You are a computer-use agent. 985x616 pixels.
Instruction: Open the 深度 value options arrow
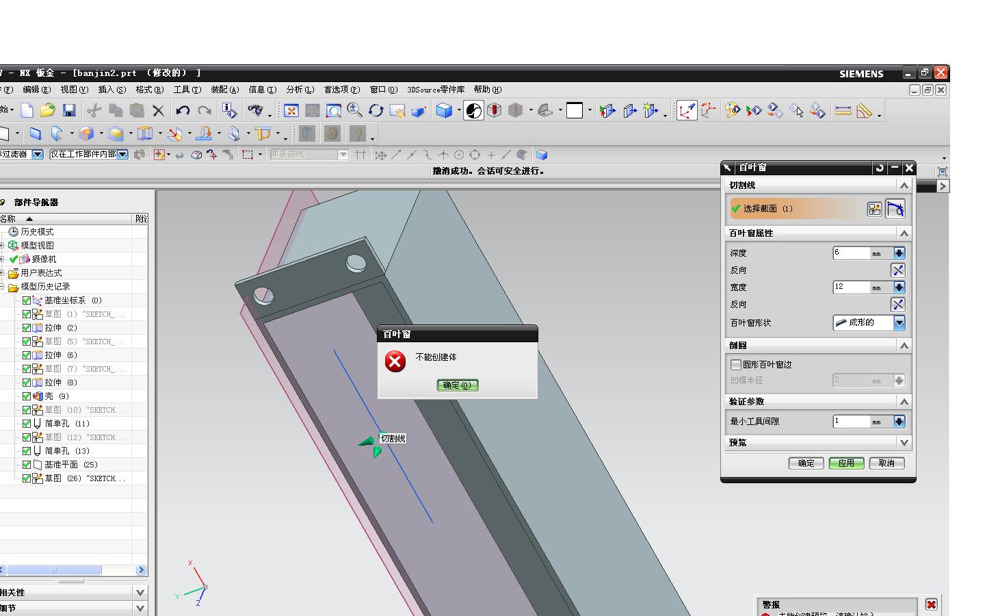pyautogui.click(x=899, y=253)
